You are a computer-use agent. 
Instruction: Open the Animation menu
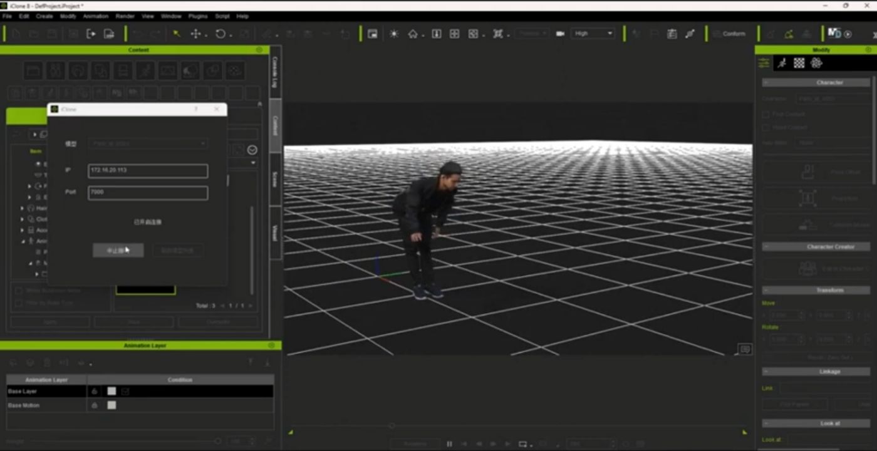[x=96, y=16]
